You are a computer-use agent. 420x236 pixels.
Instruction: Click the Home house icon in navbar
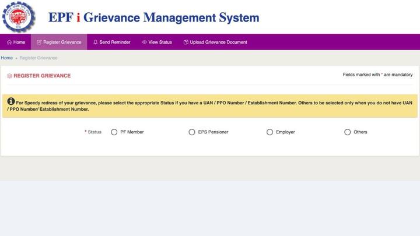[x=9, y=42]
